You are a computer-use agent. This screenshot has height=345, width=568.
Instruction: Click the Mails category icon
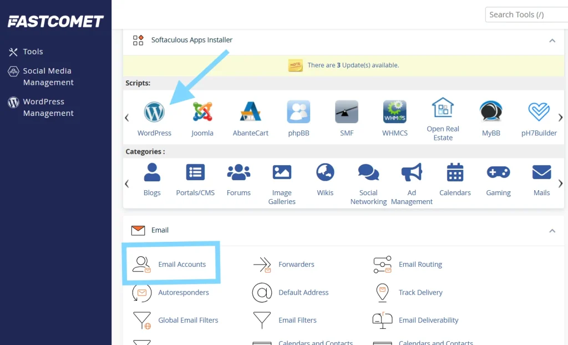[541, 172]
